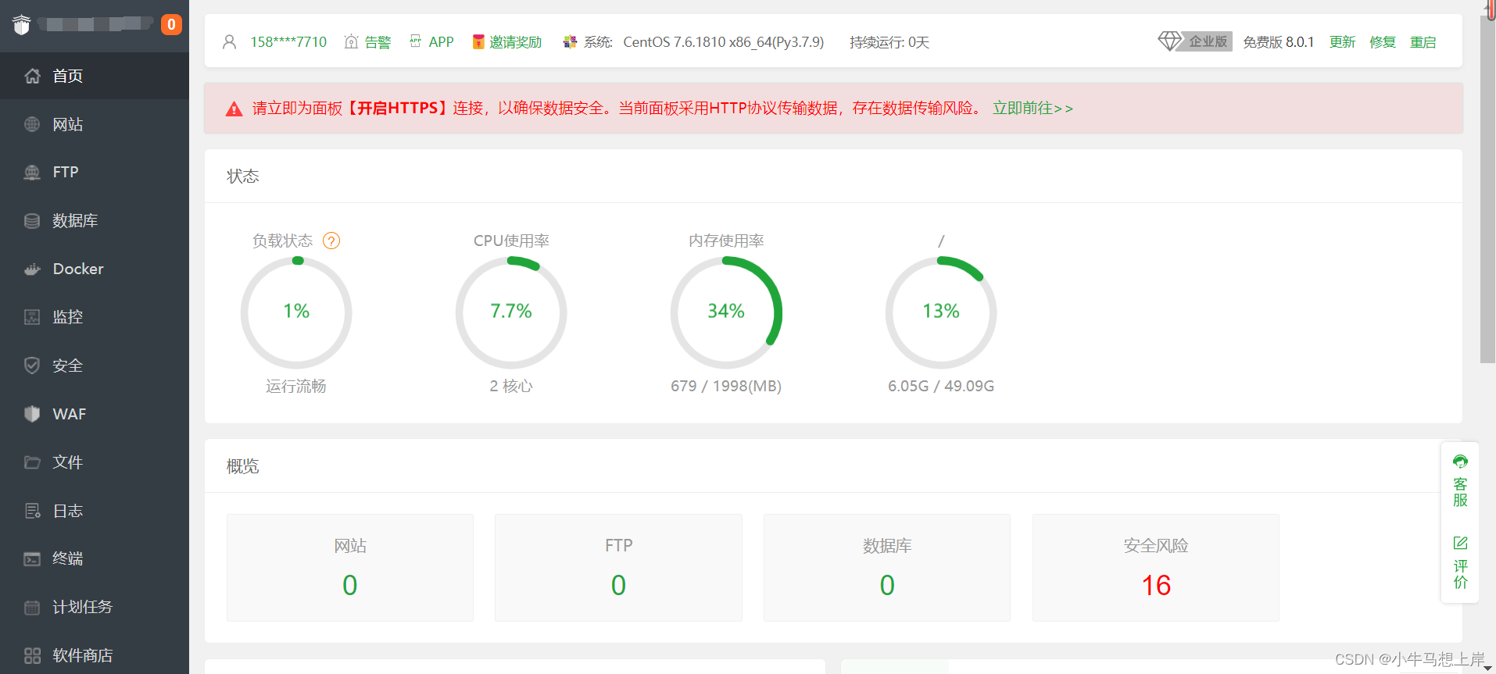1496x674 pixels.
Task: Click the home icon beside 首页
Action: point(32,76)
